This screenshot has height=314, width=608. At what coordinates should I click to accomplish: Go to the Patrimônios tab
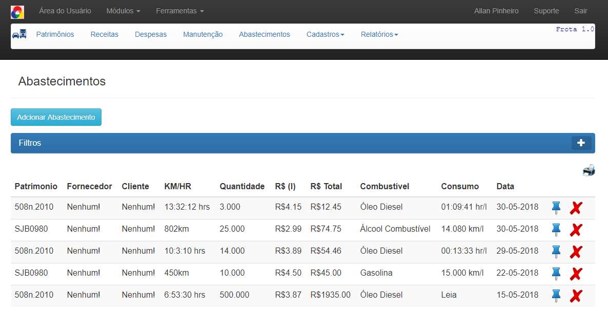click(55, 34)
